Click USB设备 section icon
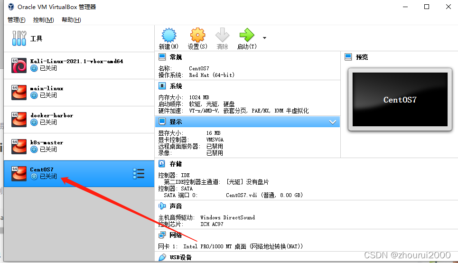Image resolution: width=458 pixels, height=263 pixels. coord(162,257)
